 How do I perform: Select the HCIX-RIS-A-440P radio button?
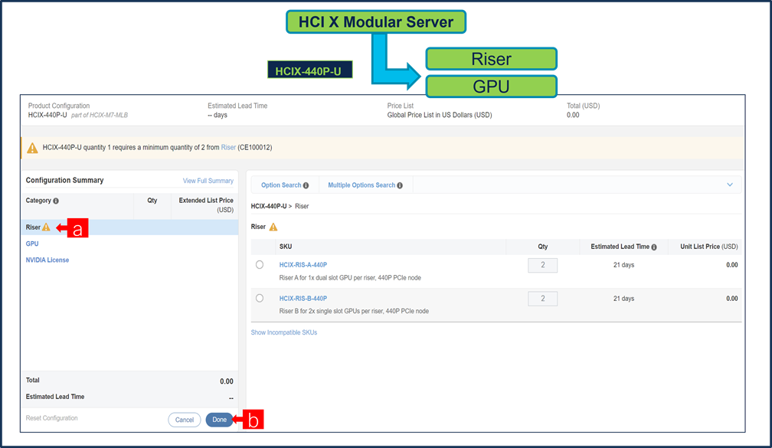coord(260,265)
